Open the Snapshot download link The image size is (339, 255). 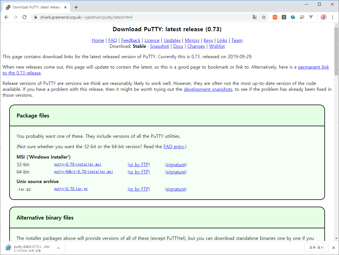(160, 46)
